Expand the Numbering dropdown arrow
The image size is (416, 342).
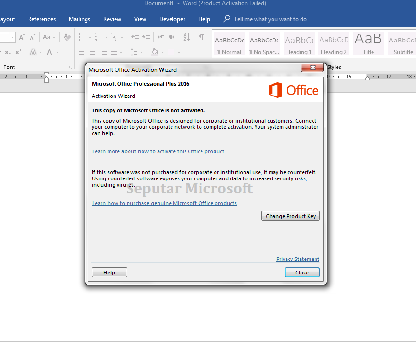[x=106, y=38]
